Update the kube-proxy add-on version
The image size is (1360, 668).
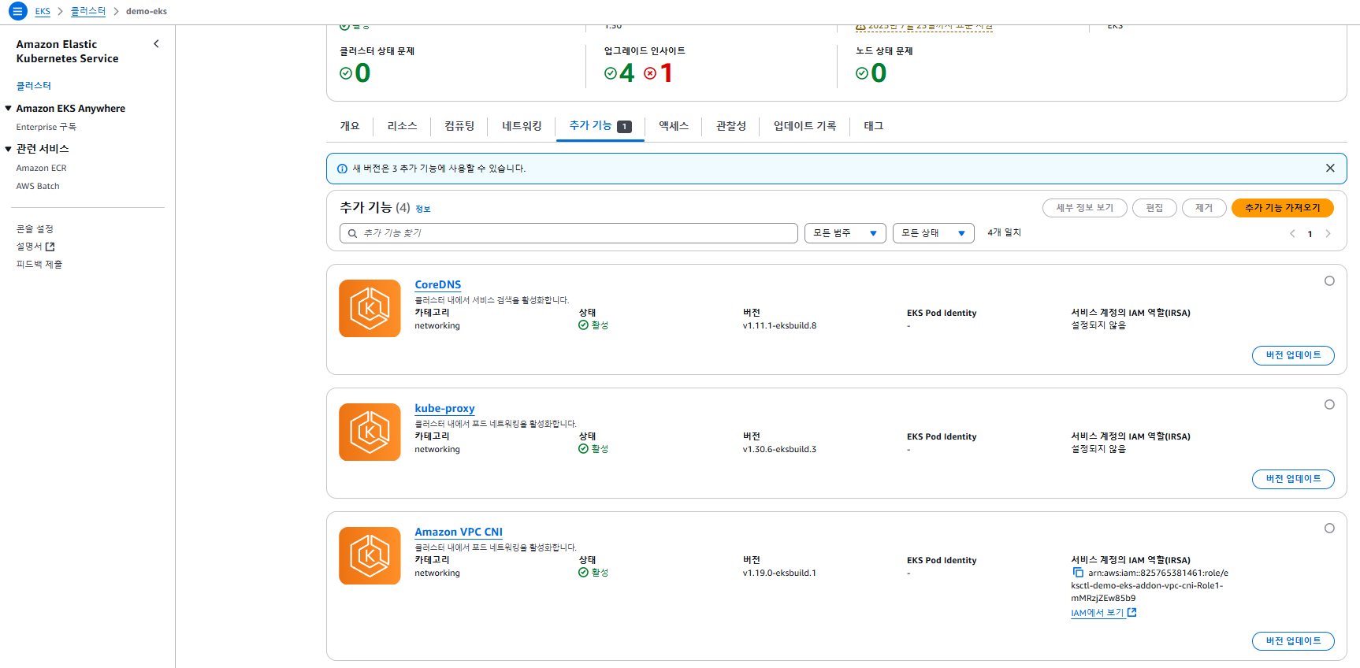1293,479
